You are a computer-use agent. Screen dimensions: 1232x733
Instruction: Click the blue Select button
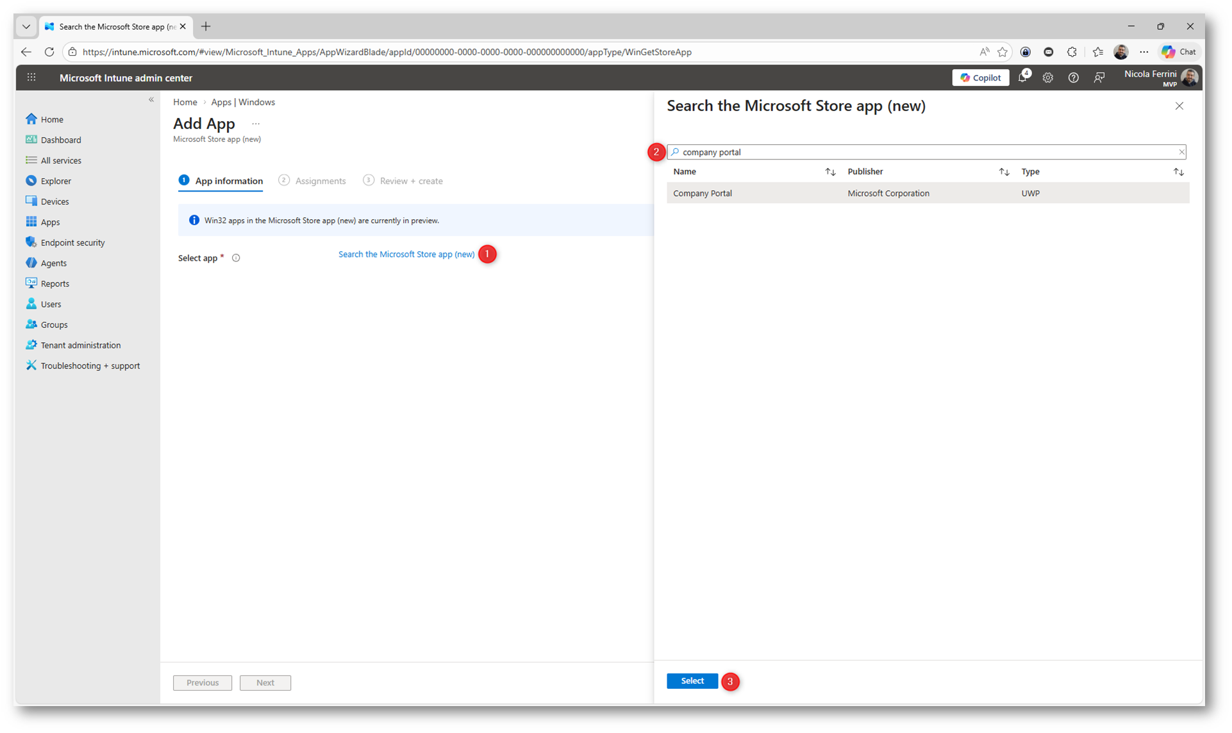[692, 680]
